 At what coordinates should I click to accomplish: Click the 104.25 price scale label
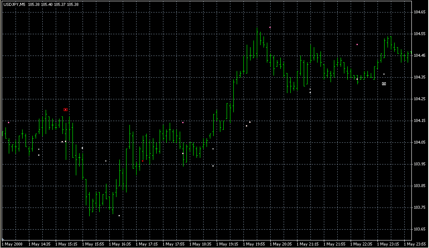pyautogui.click(x=420, y=99)
